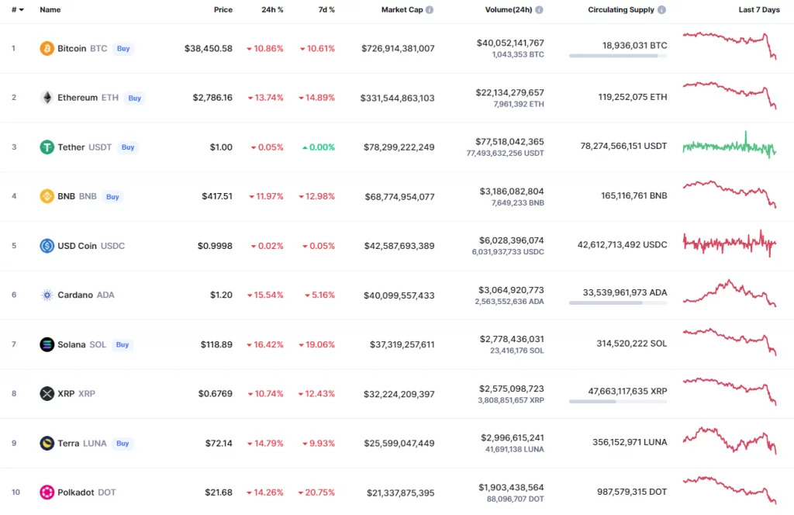Screen dimensions: 794x515
Task: Sort by the 7d % column header
Action: coord(326,9)
